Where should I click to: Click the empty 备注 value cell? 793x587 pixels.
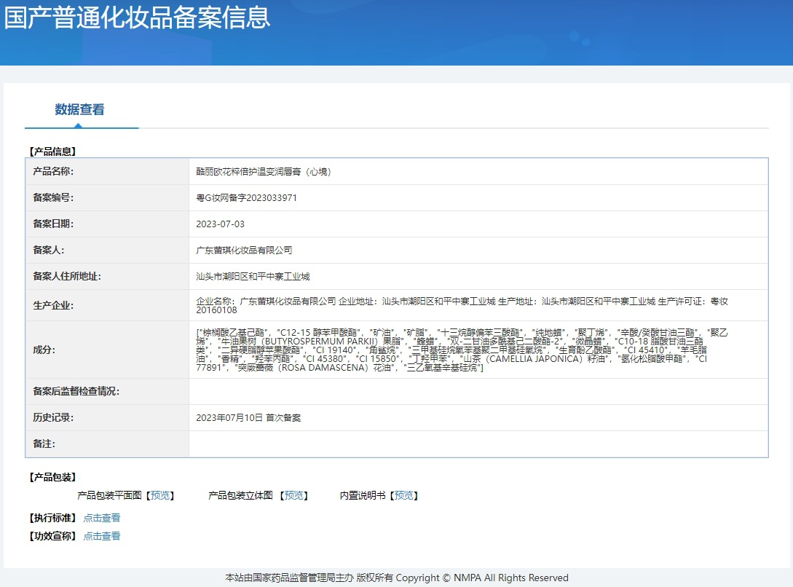(478, 444)
